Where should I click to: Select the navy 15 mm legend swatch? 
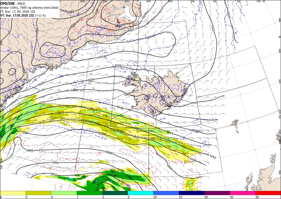point(192,193)
